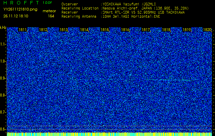215x136 pixels.
Task: Click the 1812 time marker
Action: point(43,30)
